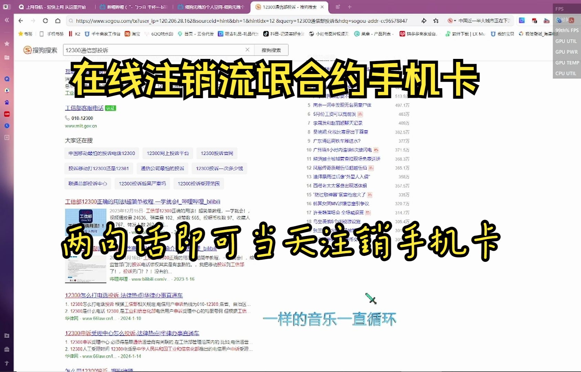Open the browser home page icon
Image resolution: width=581 pixels, height=372 pixels.
[58, 21]
